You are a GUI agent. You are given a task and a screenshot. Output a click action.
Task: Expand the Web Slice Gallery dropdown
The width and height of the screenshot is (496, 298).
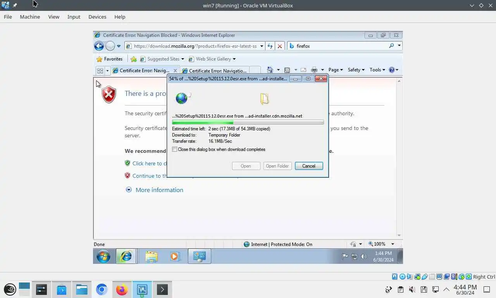tap(234, 59)
